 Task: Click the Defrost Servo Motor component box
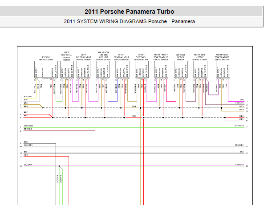pyautogui.click(x=181, y=69)
